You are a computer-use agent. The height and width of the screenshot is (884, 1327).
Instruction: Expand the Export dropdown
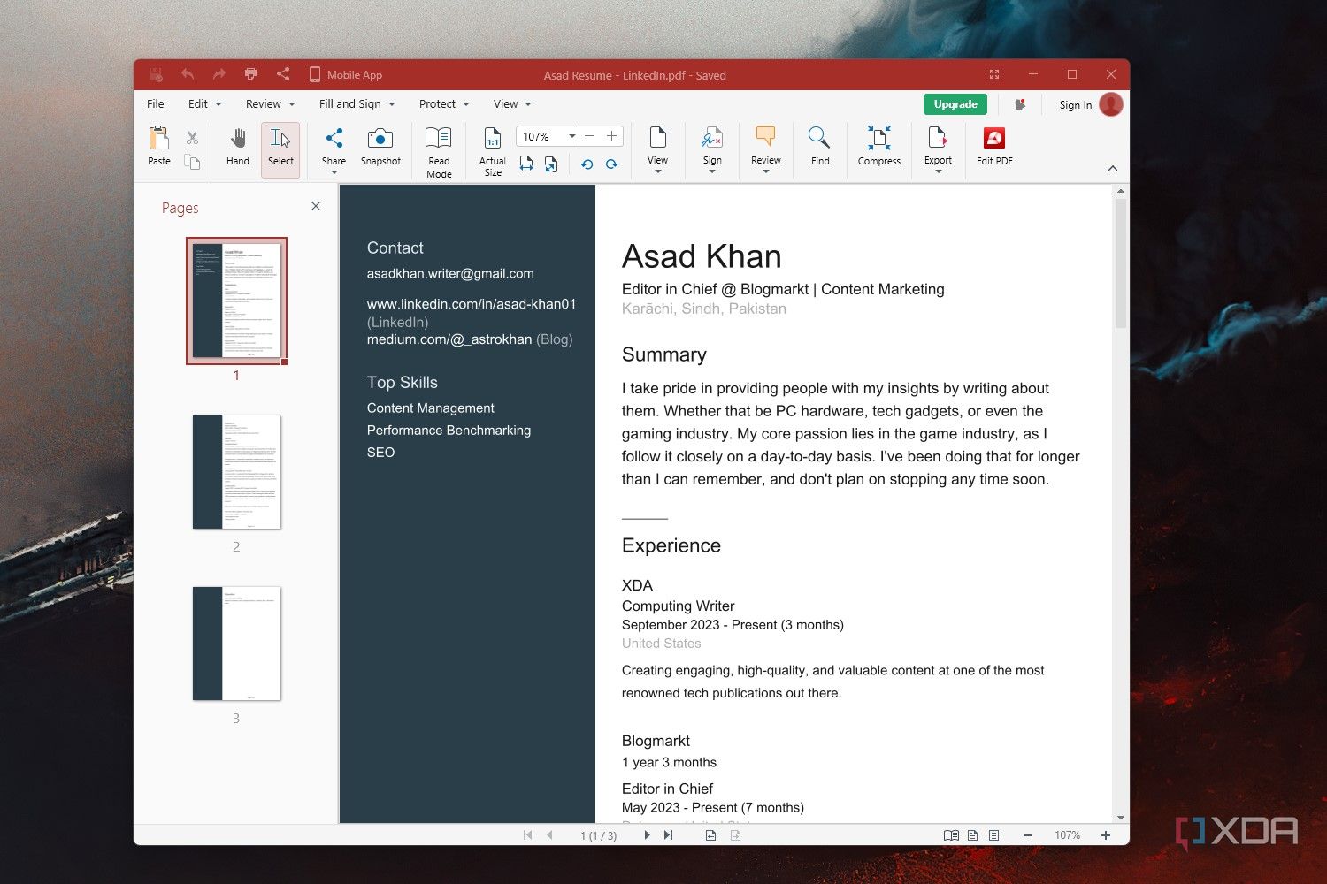pyautogui.click(x=938, y=171)
